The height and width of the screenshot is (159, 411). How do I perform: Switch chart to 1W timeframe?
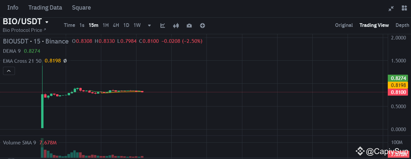point(137,25)
